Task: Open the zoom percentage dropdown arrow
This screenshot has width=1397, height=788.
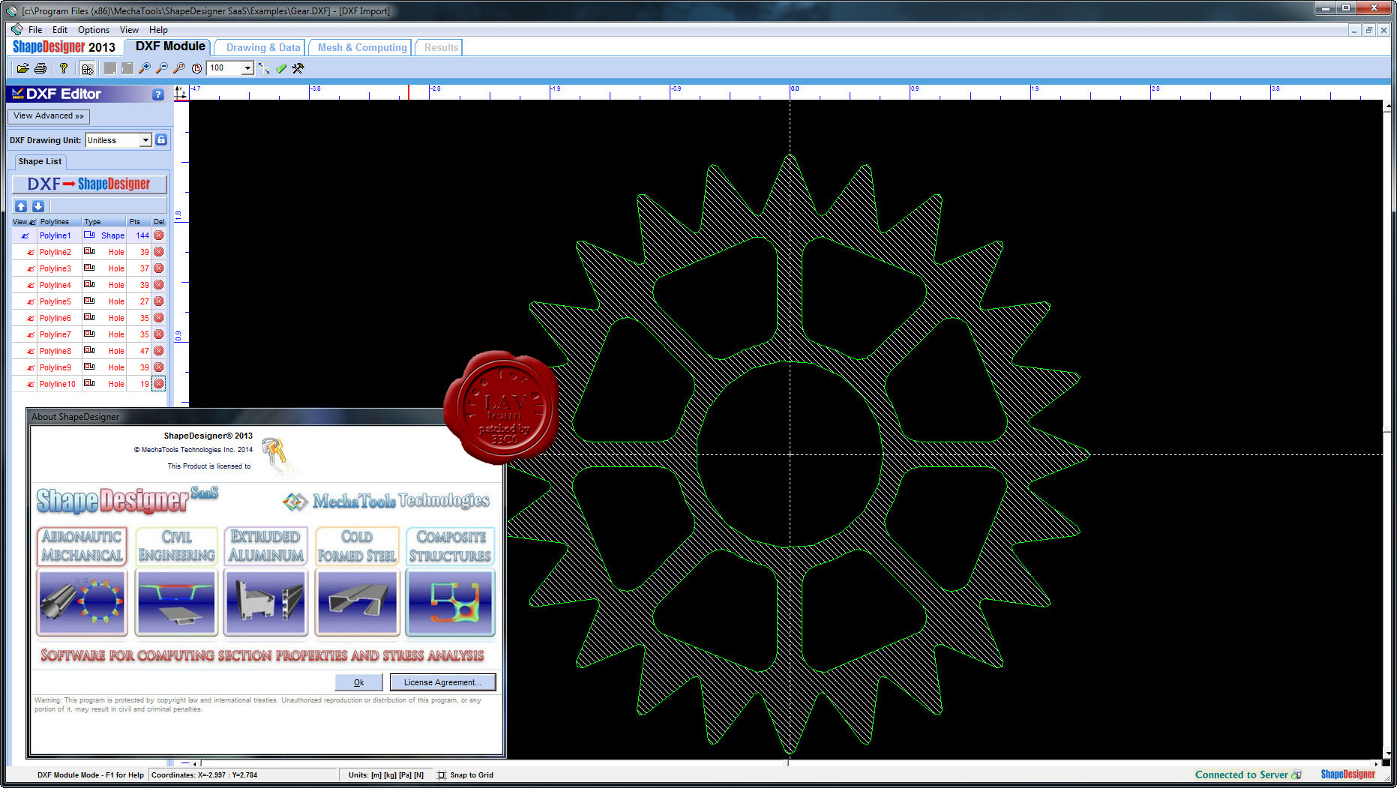Action: click(x=247, y=68)
